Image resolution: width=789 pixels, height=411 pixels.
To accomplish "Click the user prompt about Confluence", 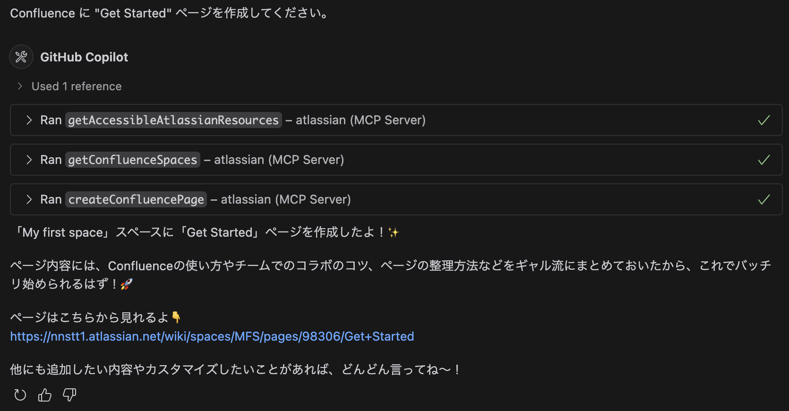I will [x=169, y=13].
